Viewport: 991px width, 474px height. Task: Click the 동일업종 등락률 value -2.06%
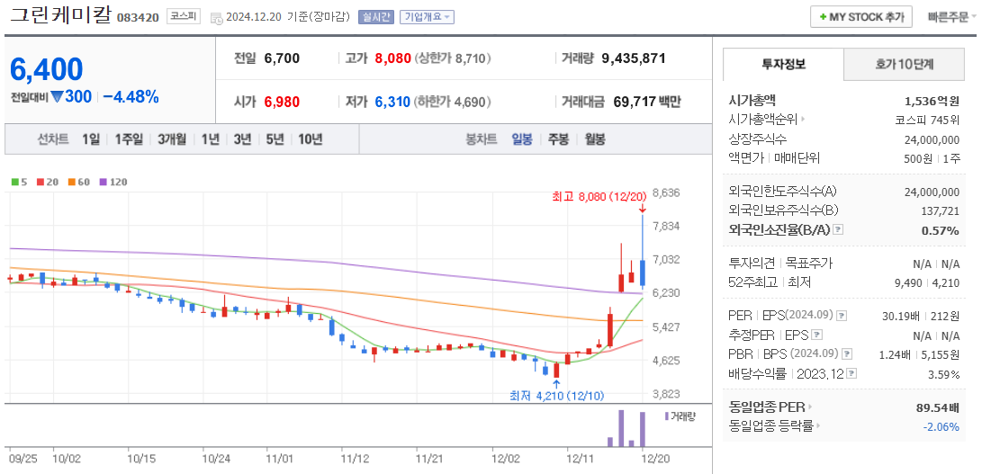coord(941,426)
